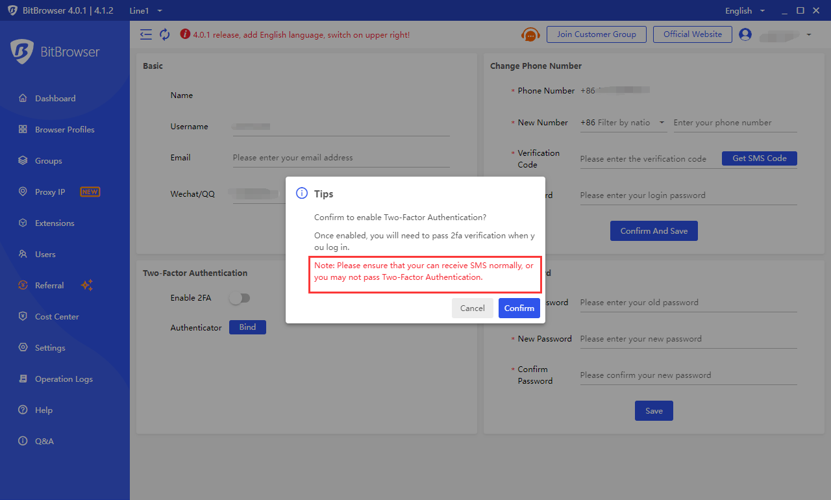Click the Change Phone Number heading

coord(536,66)
